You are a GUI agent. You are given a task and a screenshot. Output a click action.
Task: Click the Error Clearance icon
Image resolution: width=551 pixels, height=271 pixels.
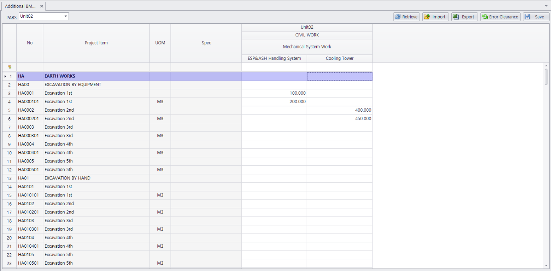point(485,17)
